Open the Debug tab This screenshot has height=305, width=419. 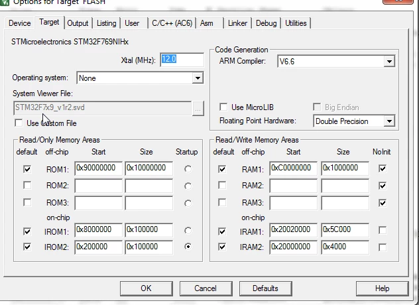(266, 23)
